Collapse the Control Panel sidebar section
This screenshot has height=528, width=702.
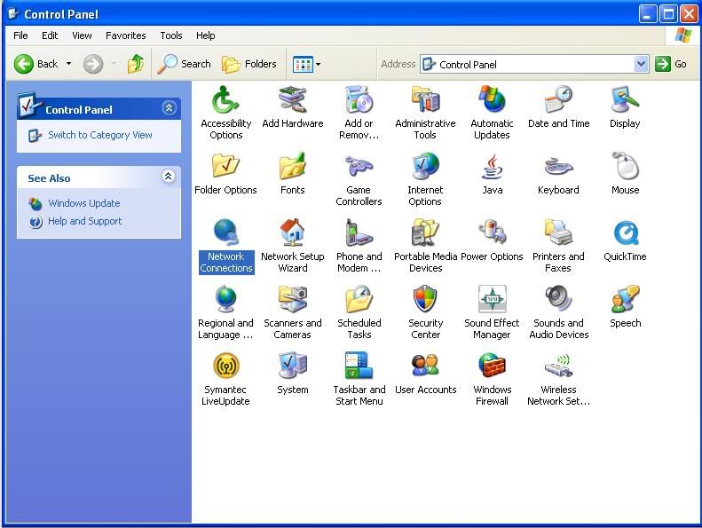point(169,108)
